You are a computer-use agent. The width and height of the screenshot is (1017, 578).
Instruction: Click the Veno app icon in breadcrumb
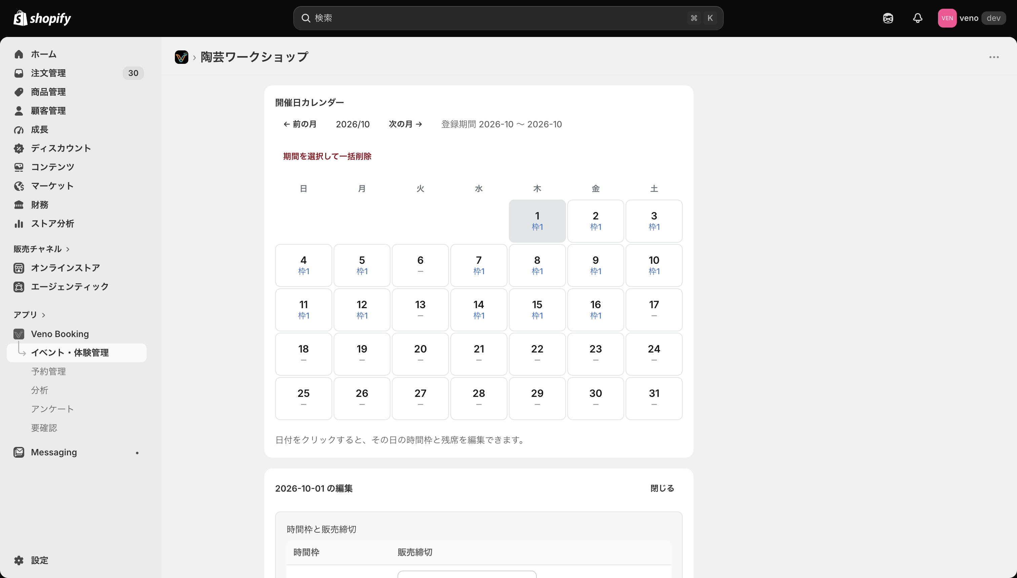point(182,57)
